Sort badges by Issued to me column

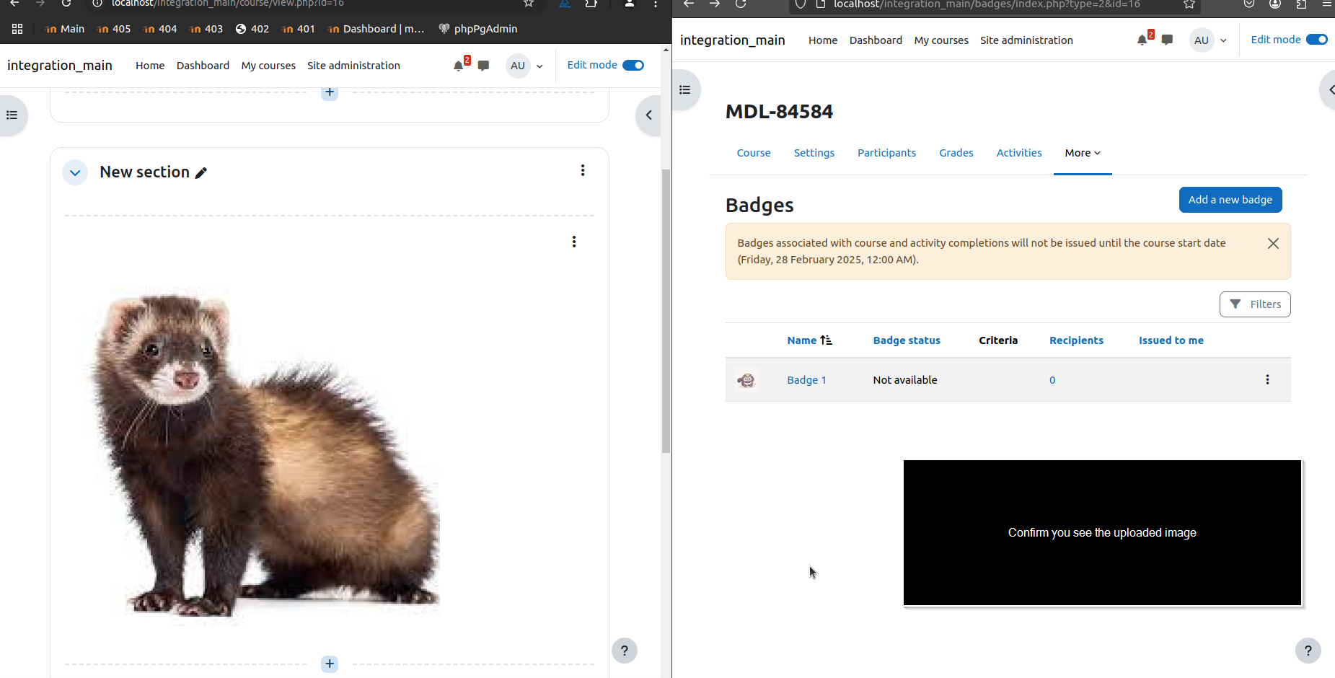[1171, 340]
